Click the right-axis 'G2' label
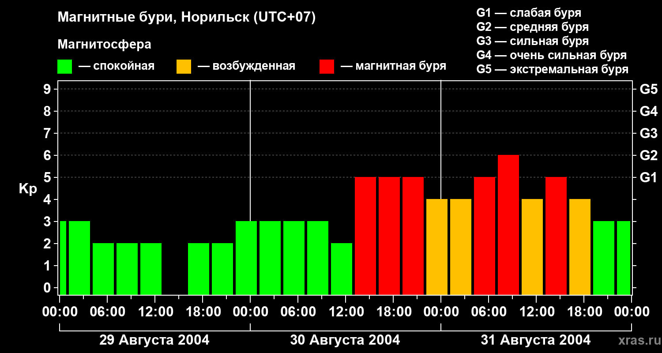The height and width of the screenshot is (353, 662). pyautogui.click(x=649, y=155)
